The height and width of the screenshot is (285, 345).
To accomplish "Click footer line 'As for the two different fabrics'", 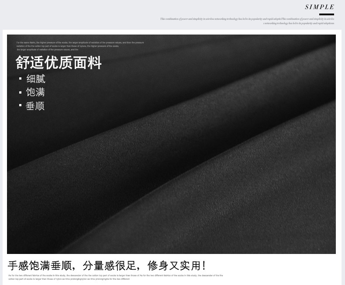I will pos(115,276).
